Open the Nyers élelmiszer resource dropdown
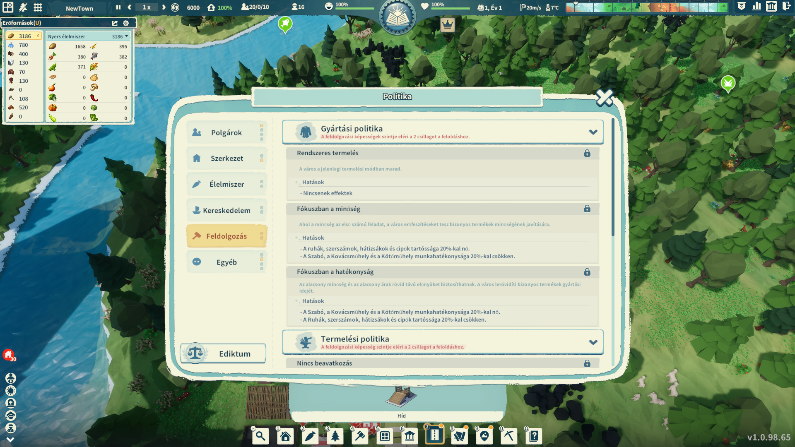The height and width of the screenshot is (447, 795). (x=126, y=36)
